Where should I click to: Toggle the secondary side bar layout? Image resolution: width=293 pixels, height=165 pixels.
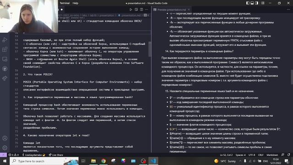pos(256,3)
